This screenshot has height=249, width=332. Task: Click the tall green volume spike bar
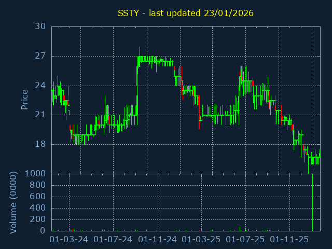[x=312, y=202]
